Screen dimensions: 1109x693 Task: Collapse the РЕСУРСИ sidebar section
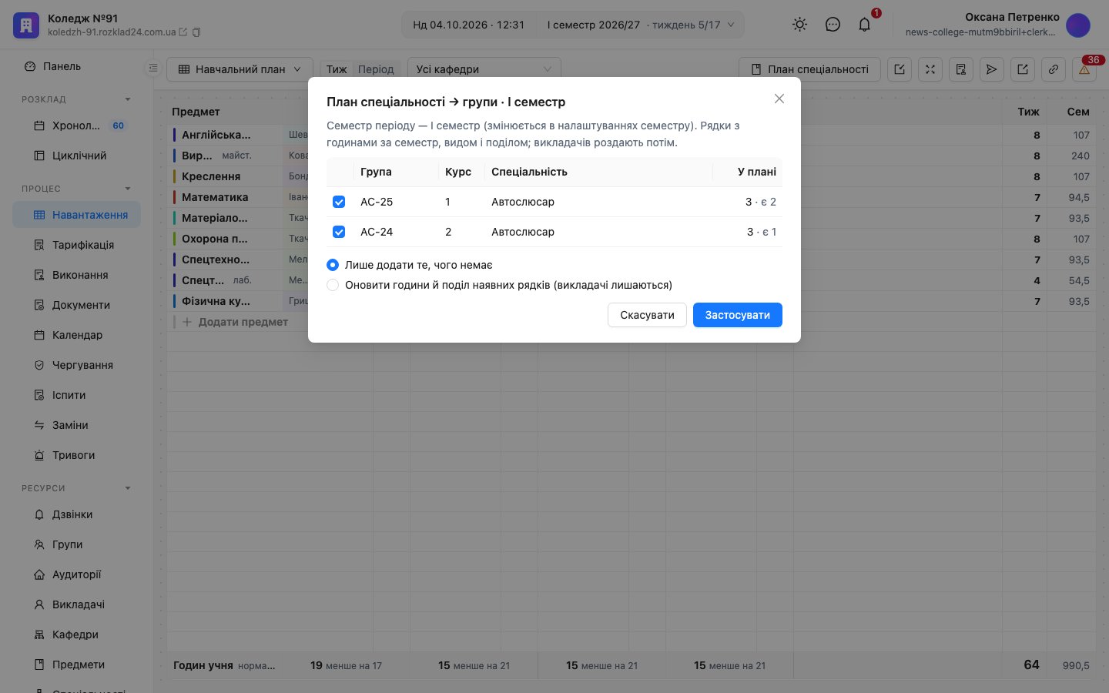tap(128, 488)
